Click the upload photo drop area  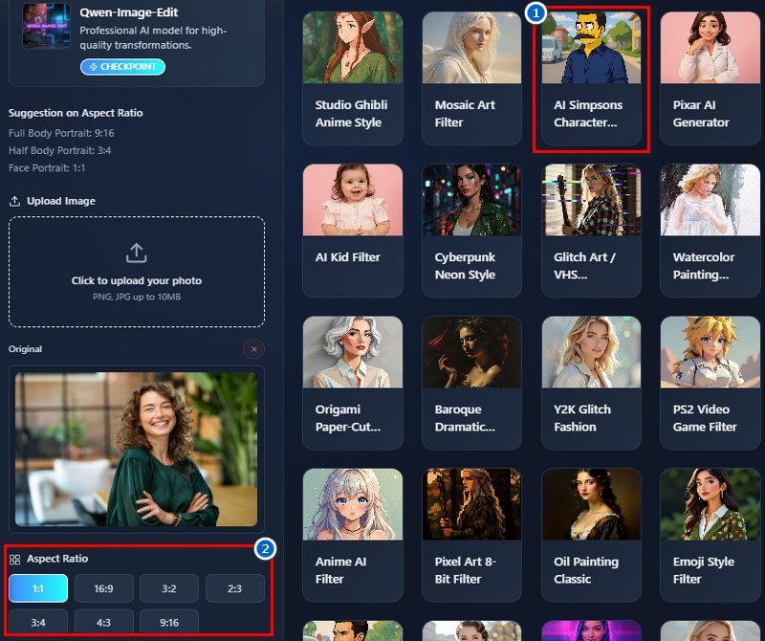pyautogui.click(x=137, y=272)
